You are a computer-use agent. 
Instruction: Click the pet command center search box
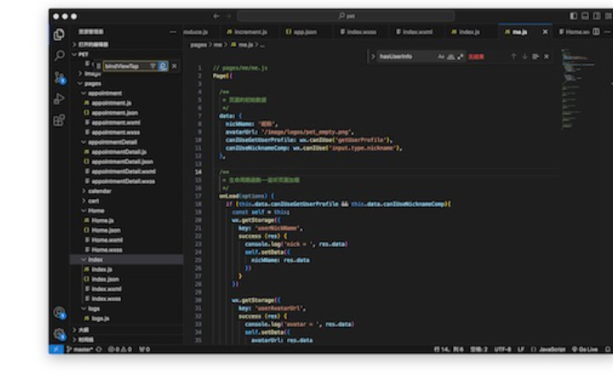(x=346, y=16)
